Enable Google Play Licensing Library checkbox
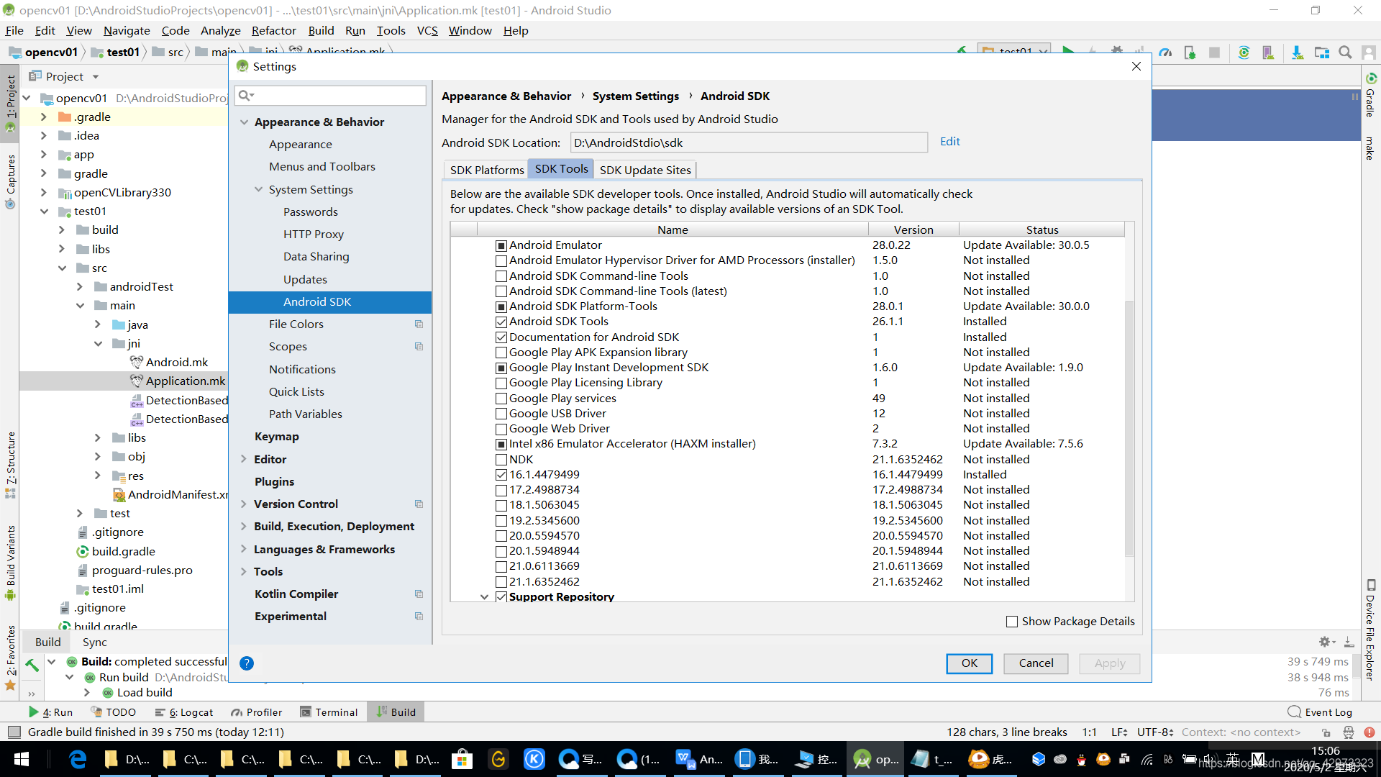 pos(501,383)
